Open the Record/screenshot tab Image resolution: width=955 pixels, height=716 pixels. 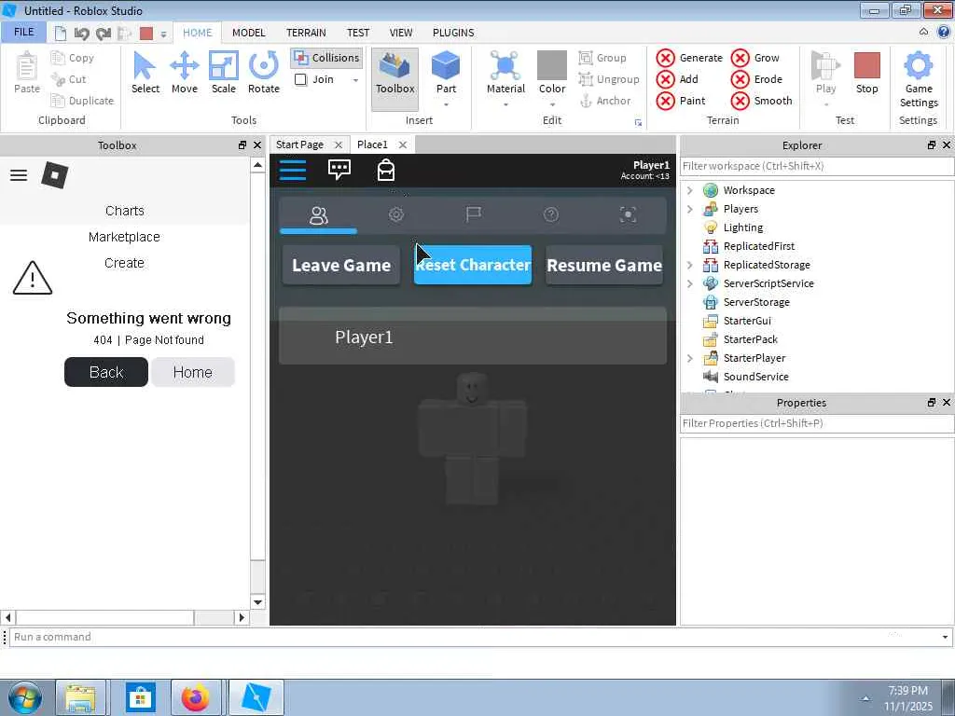(x=628, y=214)
